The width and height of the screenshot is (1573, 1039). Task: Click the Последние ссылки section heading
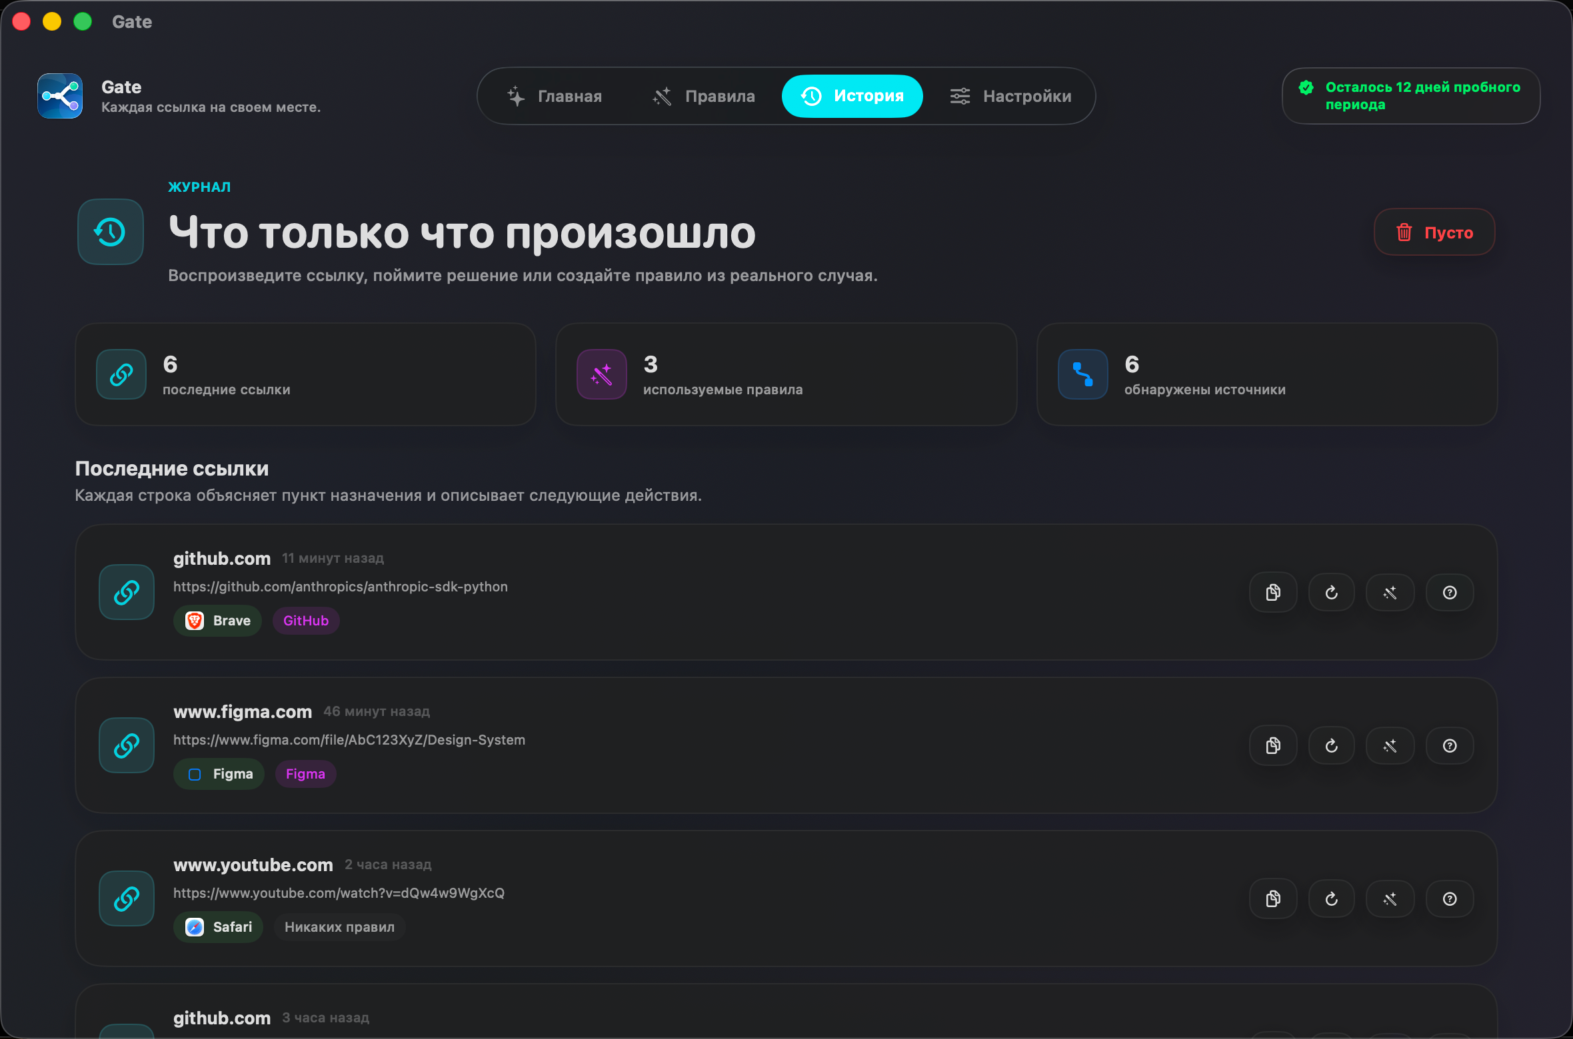172,469
